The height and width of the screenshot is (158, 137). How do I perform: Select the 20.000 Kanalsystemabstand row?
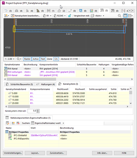67,103
